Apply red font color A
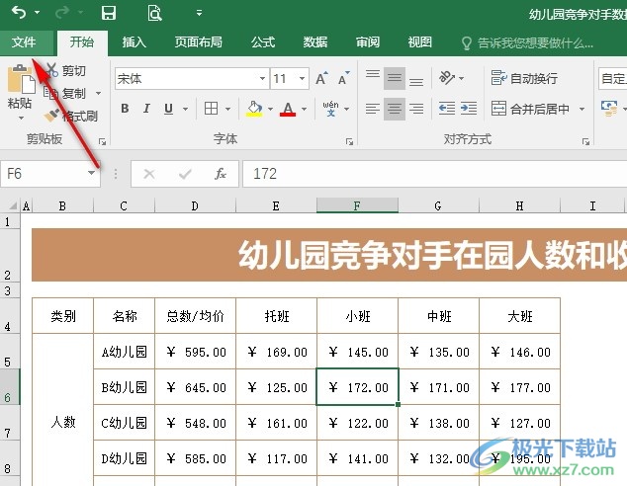This screenshot has height=486, width=627. [288, 109]
